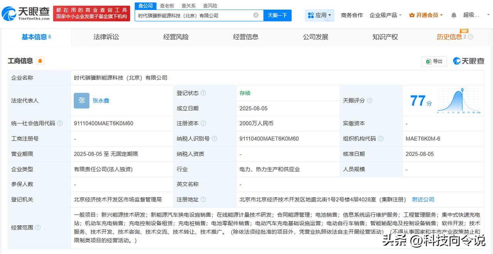Click the 导出 export button
The image size is (493, 254).
click(434, 61)
